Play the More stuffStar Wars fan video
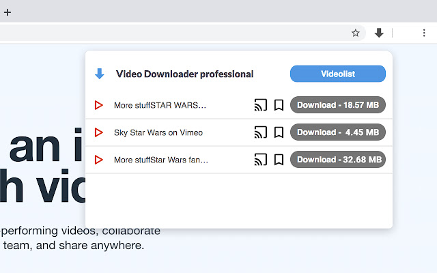437x273 pixels. [98, 160]
